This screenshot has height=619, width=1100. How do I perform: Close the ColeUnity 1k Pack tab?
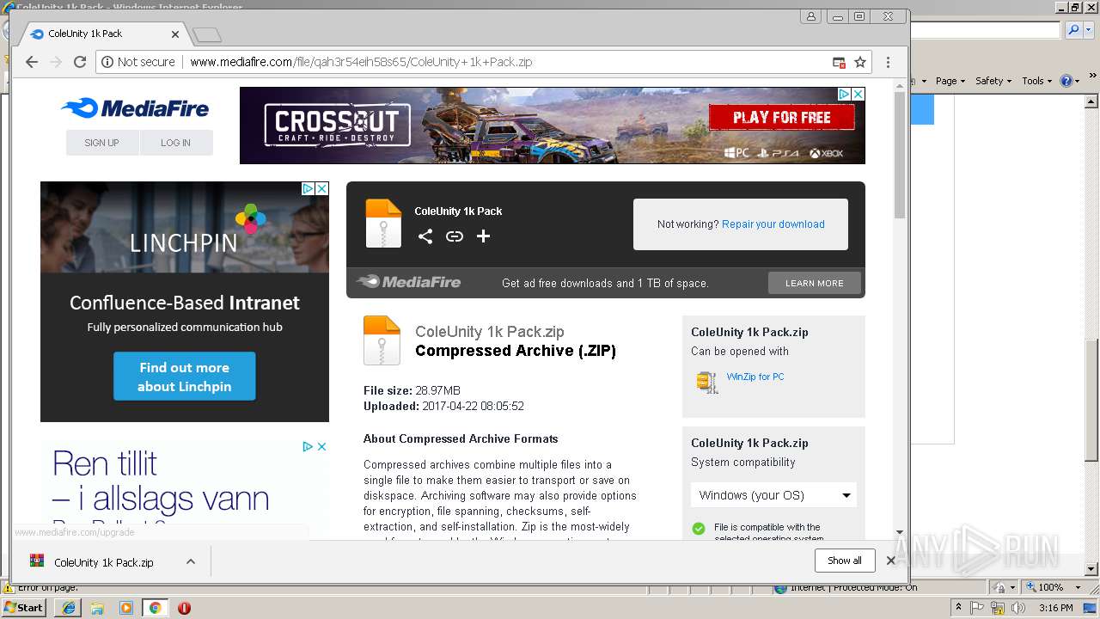(x=175, y=34)
